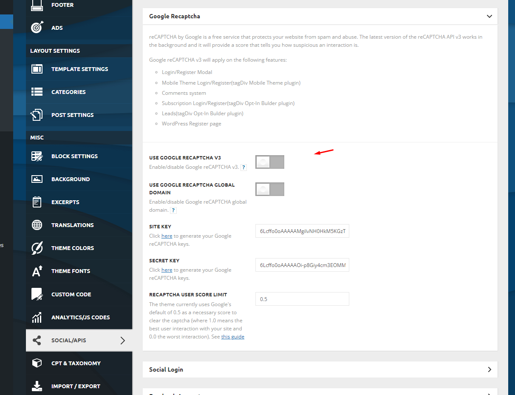
Task: Click the Categories list icon
Action: [37, 92]
